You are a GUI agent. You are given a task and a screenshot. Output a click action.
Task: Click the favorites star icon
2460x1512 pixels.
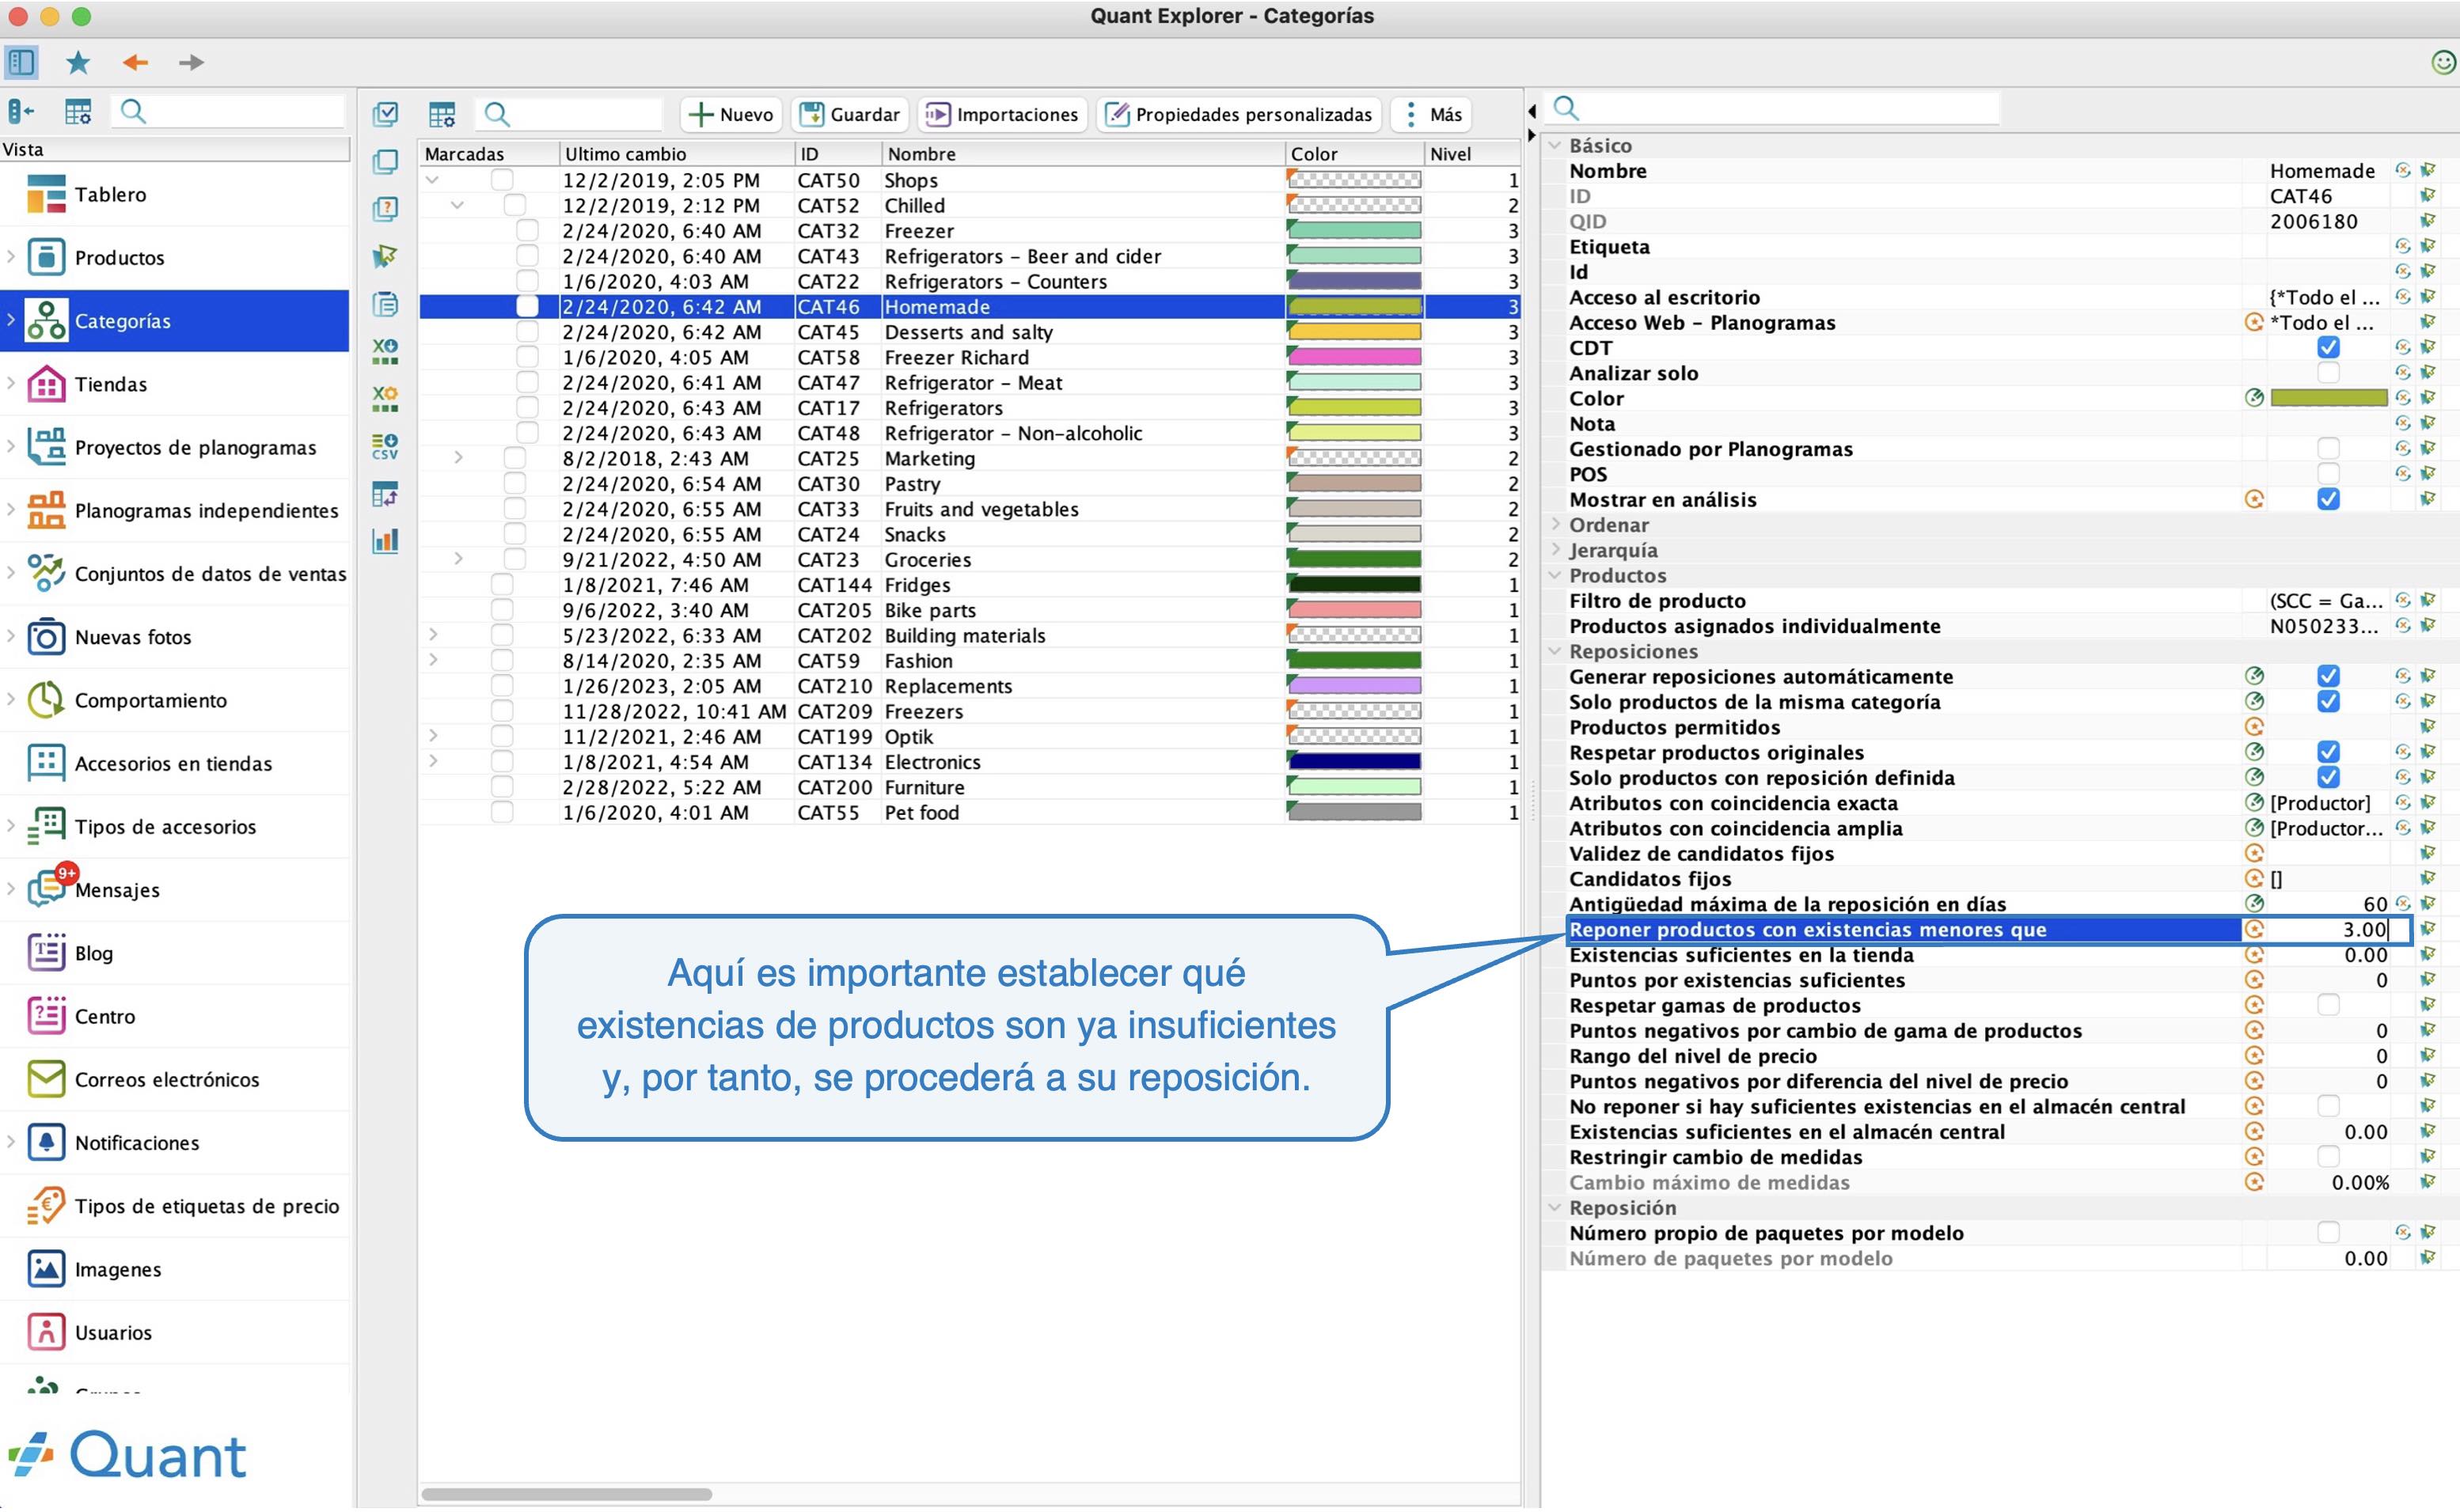pos(78,62)
